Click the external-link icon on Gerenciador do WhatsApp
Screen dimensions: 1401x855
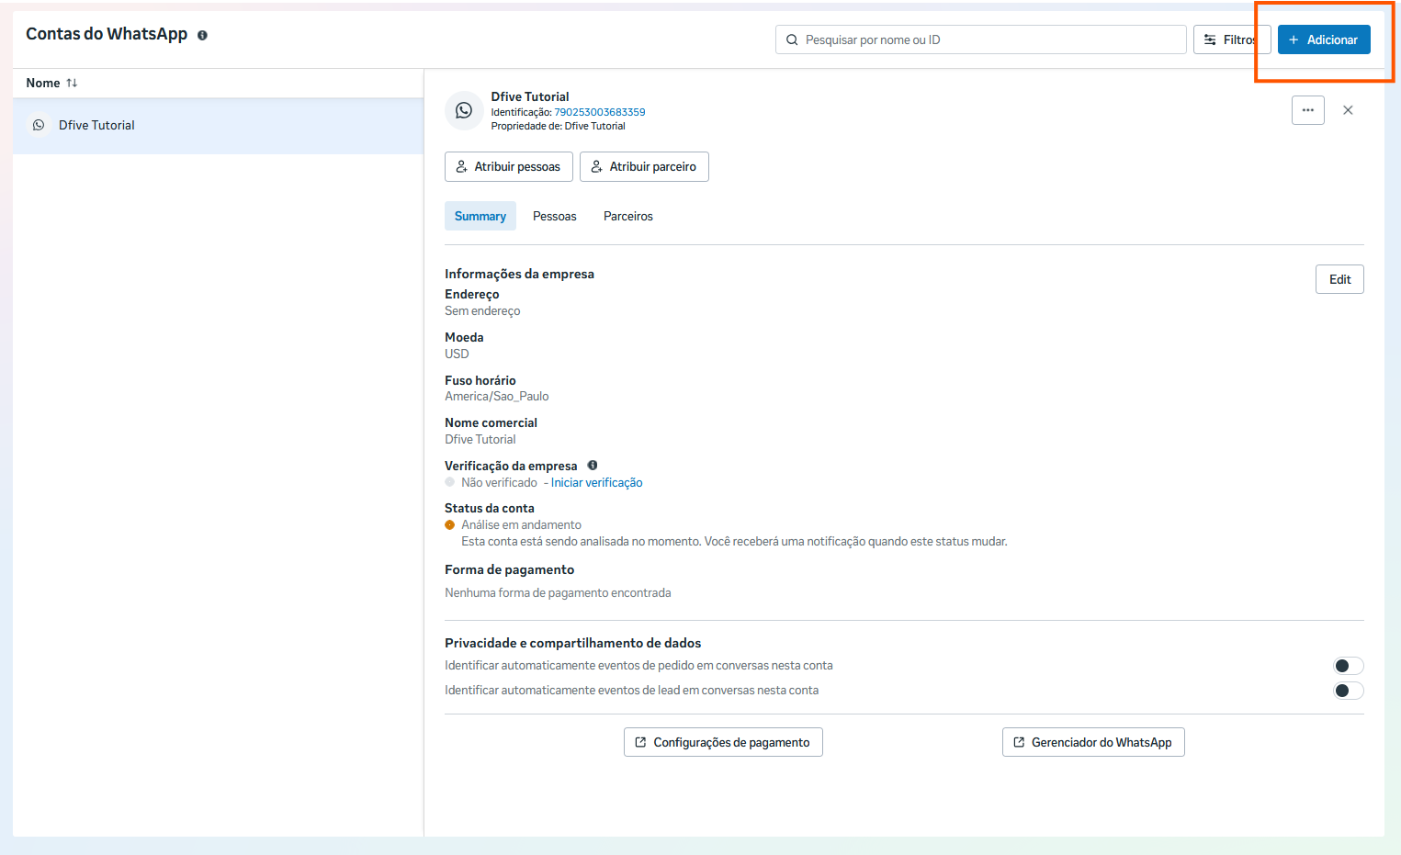coord(1020,742)
